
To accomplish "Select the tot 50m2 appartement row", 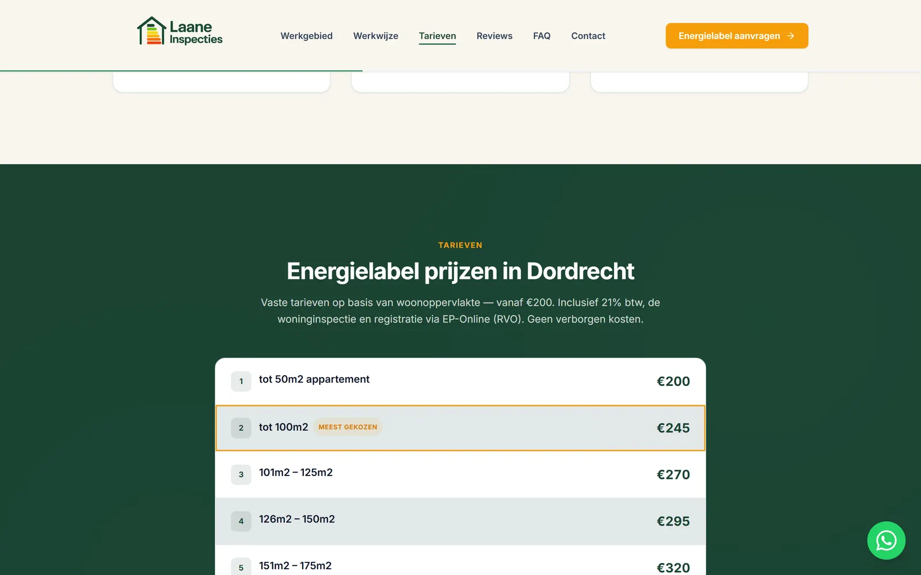I will [x=461, y=381].
